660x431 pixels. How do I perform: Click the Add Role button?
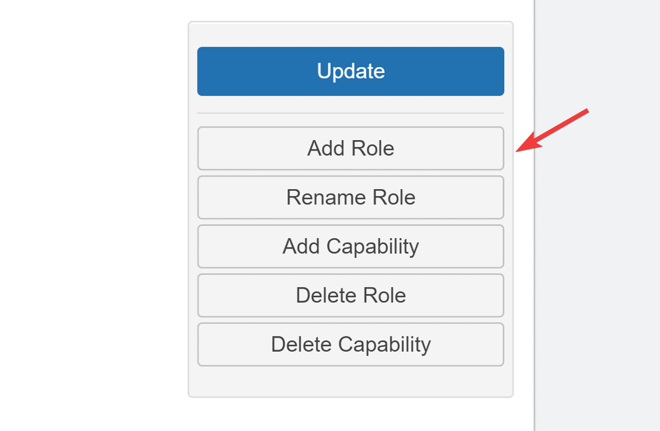click(x=350, y=148)
